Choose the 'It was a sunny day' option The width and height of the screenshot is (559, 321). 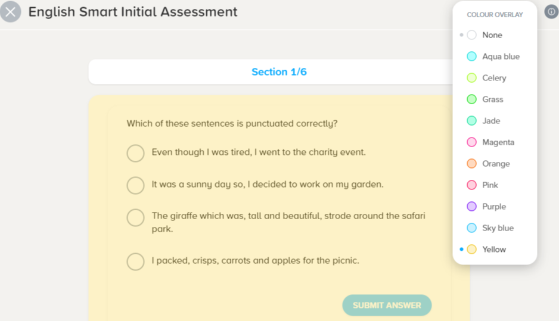click(136, 185)
